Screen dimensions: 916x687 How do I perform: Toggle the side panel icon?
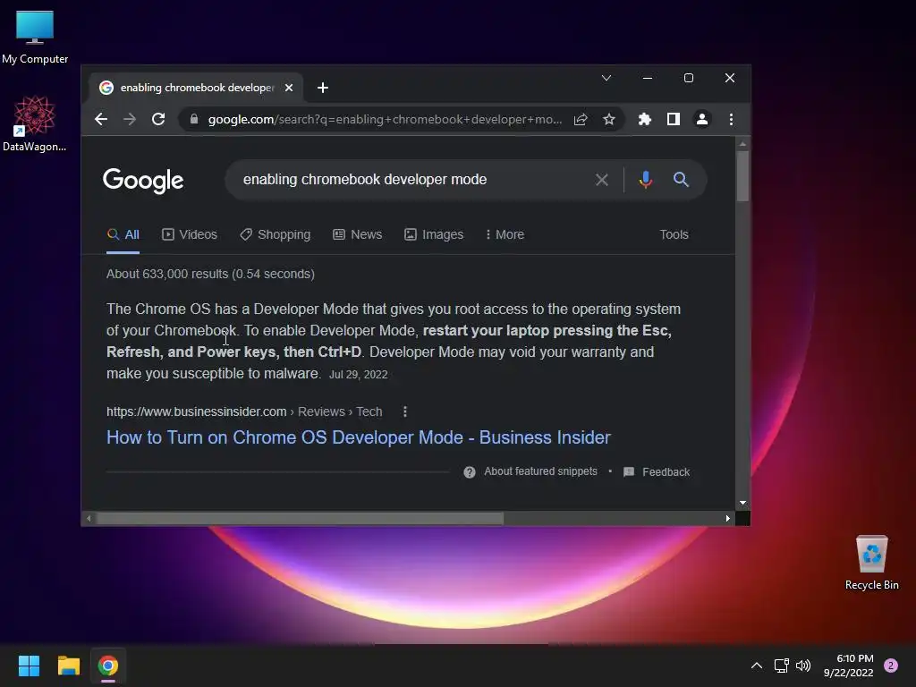(x=673, y=119)
